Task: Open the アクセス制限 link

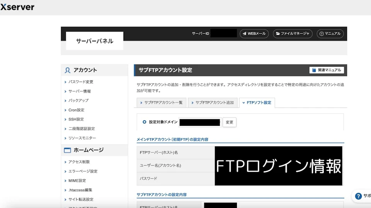Action: pyautogui.click(x=79, y=162)
